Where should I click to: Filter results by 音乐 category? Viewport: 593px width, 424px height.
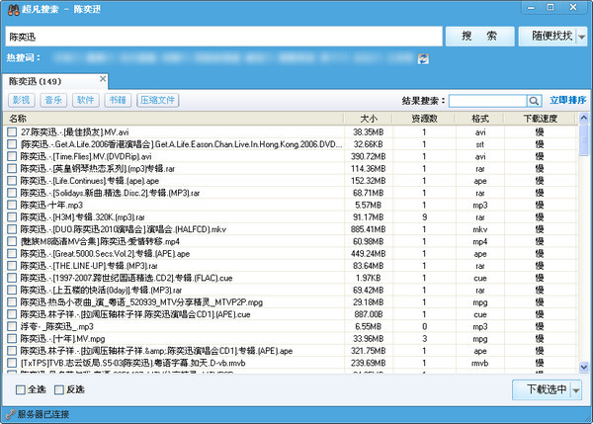point(53,100)
